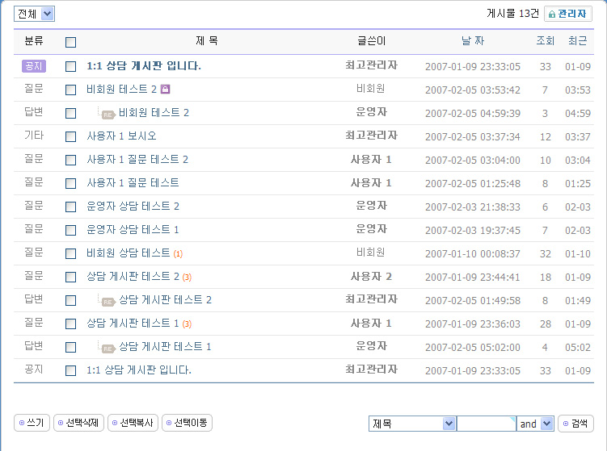Click the 쓰기 write button

point(32,423)
